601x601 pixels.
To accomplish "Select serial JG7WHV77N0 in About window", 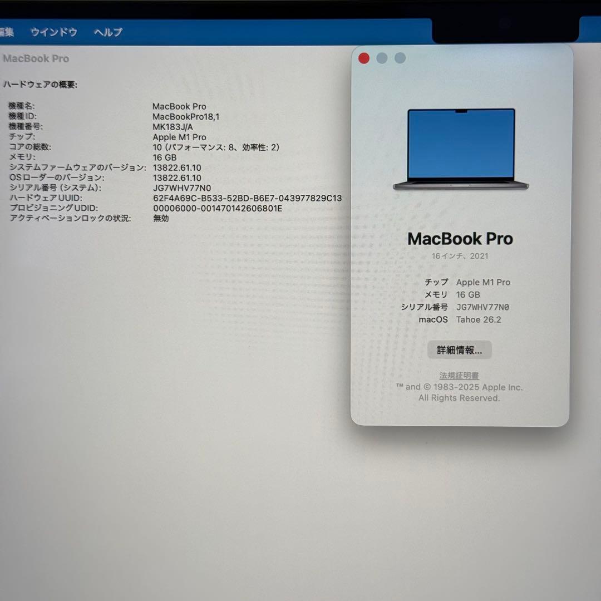I will pyautogui.click(x=482, y=307).
